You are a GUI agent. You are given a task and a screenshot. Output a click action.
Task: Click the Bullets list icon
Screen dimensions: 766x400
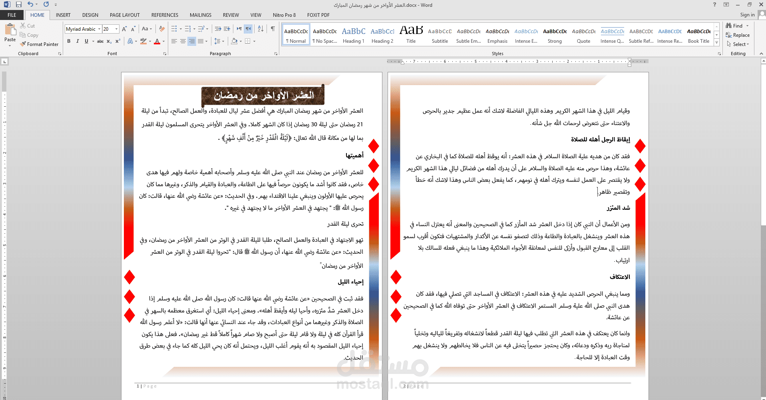tap(174, 29)
